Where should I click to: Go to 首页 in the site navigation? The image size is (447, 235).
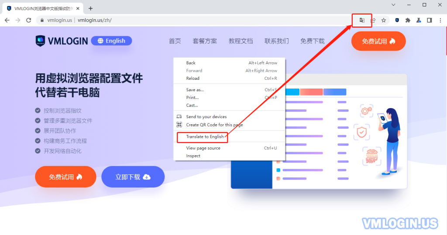tap(175, 41)
